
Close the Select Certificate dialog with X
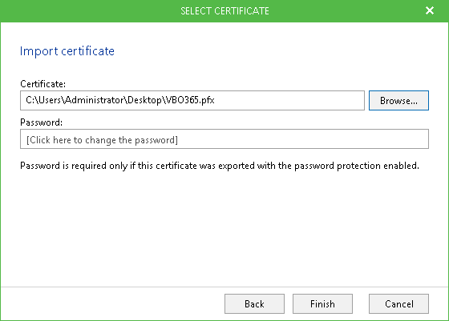pyautogui.click(x=430, y=10)
